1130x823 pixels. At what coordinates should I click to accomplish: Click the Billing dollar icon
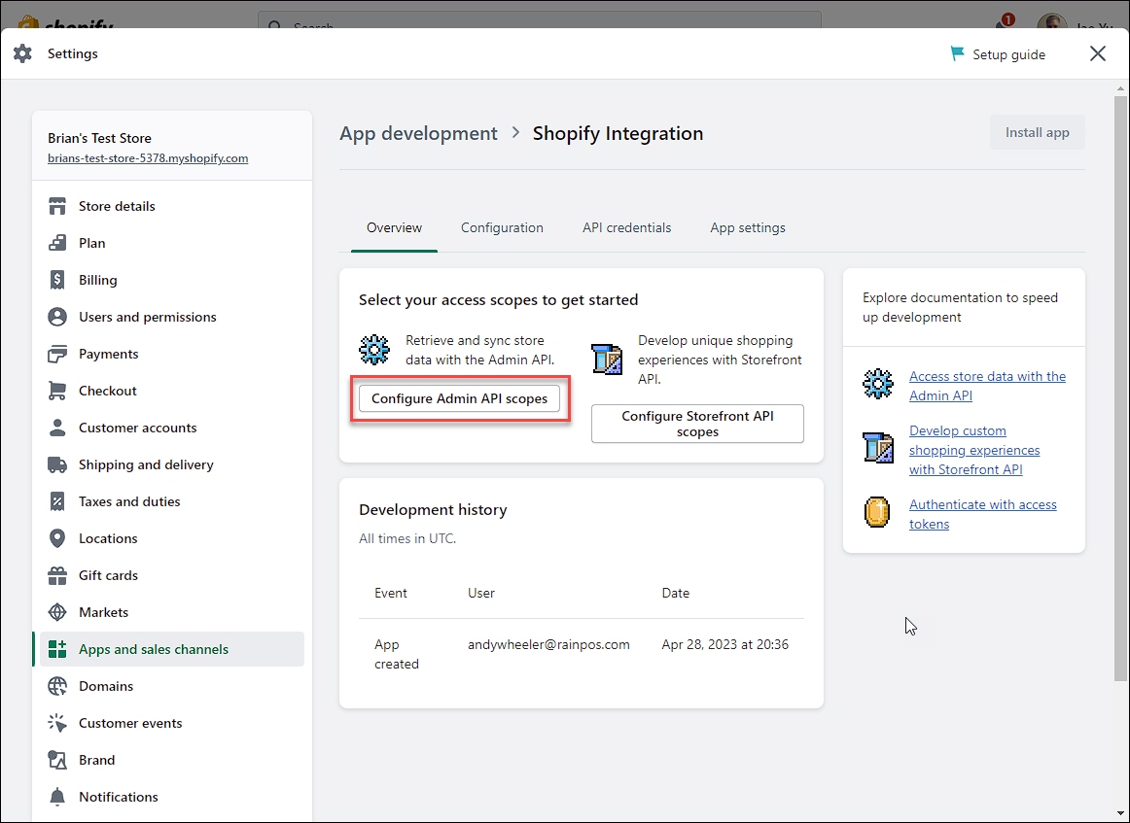click(x=57, y=280)
